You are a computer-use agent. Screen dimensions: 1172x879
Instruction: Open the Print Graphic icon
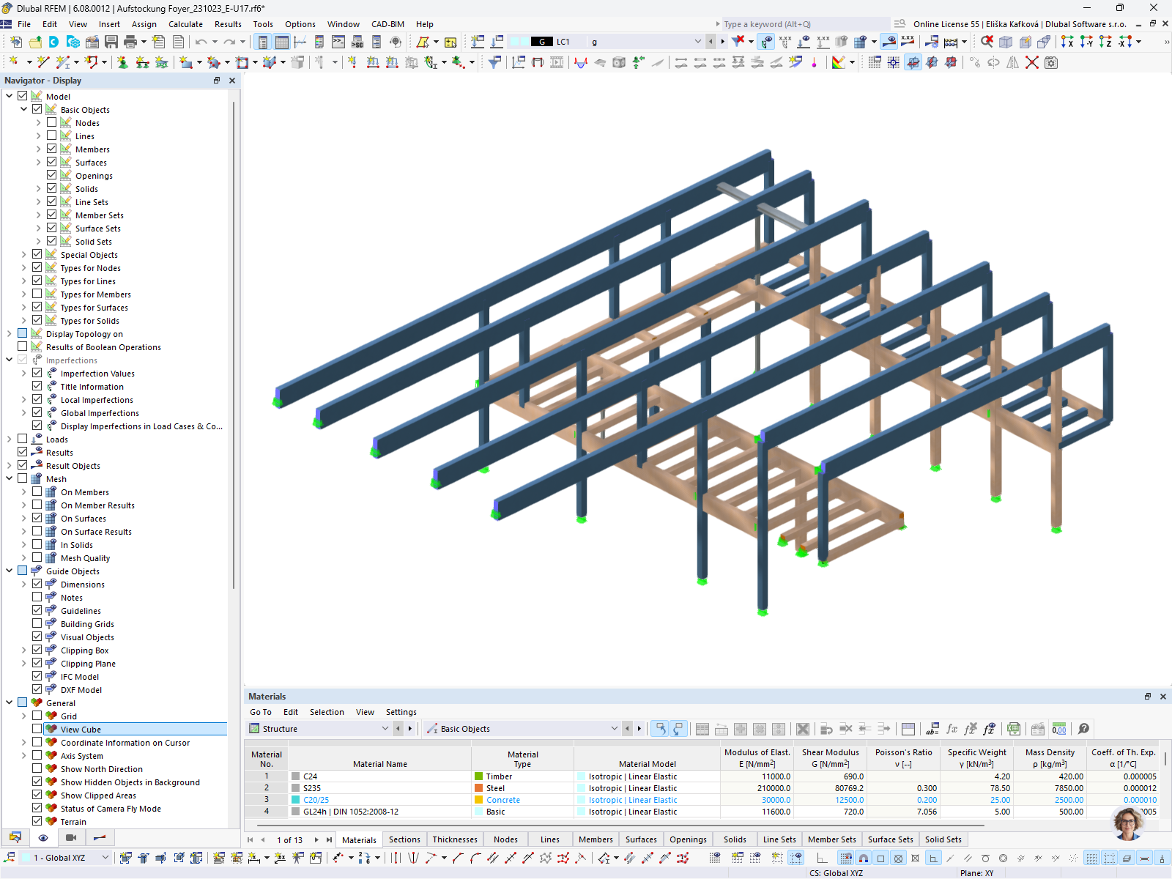click(x=128, y=42)
